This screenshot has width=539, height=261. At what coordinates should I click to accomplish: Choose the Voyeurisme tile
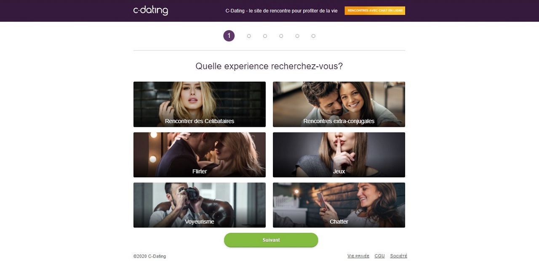200,205
